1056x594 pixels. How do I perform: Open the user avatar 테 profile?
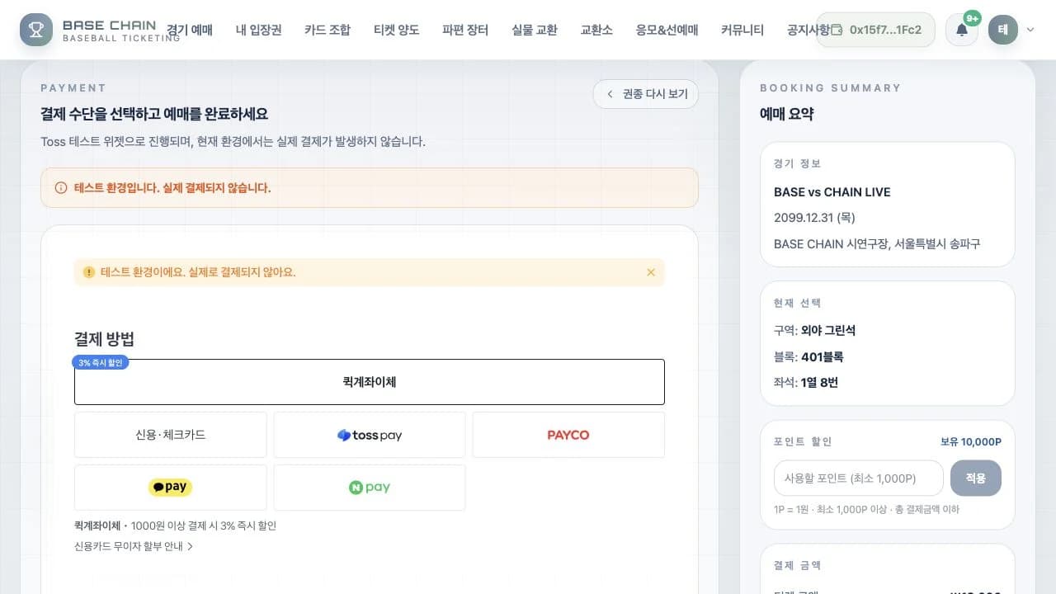(x=1003, y=30)
